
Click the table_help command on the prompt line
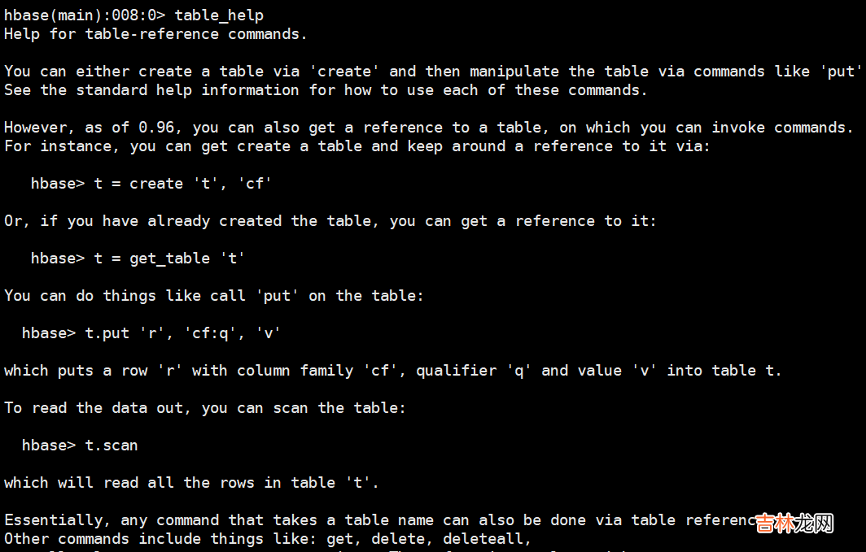[219, 15]
